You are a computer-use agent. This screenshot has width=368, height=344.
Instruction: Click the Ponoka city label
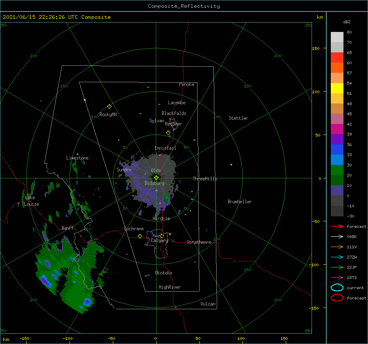[x=186, y=84]
